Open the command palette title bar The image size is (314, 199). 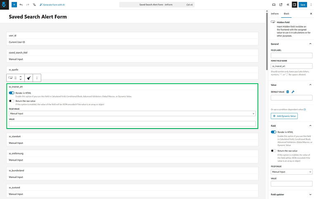coord(157,5)
